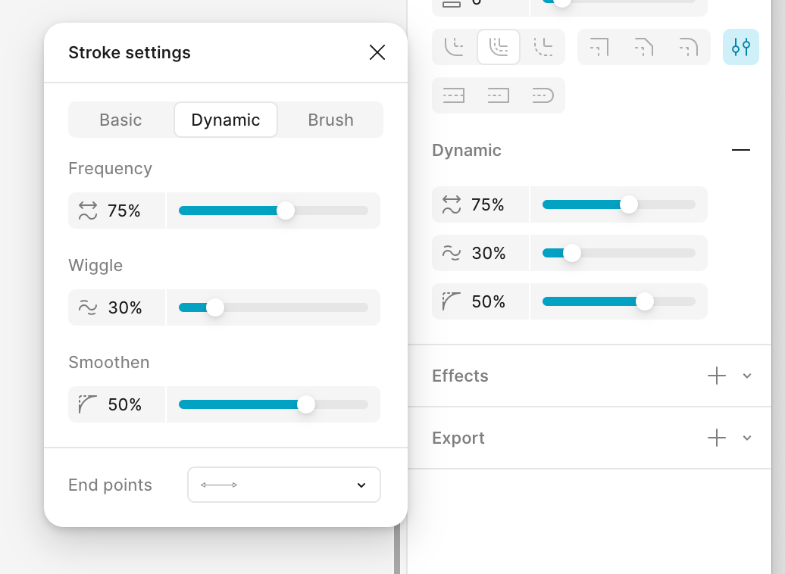The height and width of the screenshot is (574, 785).
Task: Click the Frequency slider in the dialog
Action: click(x=274, y=211)
